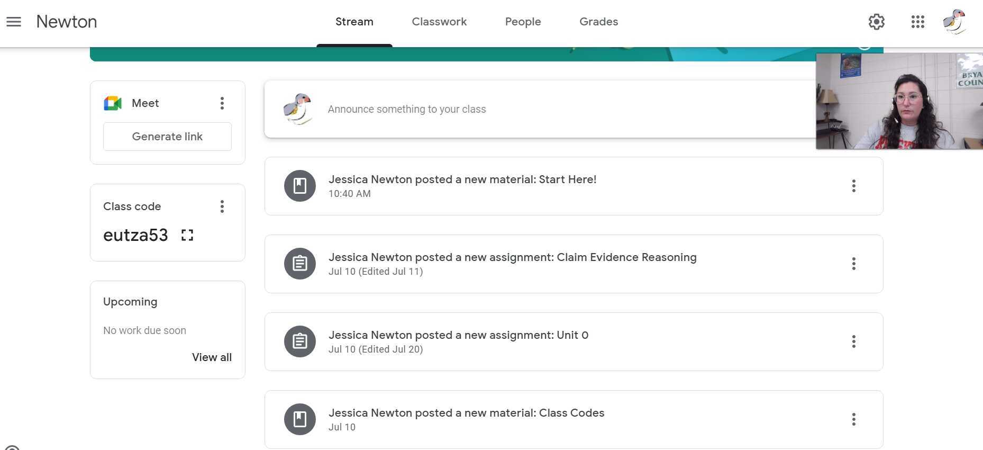This screenshot has height=450, width=983.
Task: Open Meet card options menu
Action: click(x=222, y=103)
